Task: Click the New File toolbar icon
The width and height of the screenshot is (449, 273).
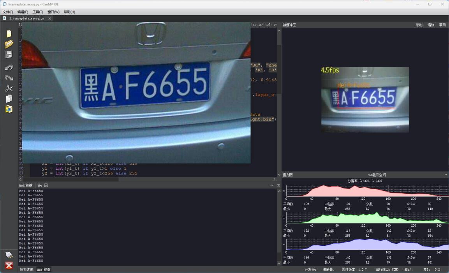Action: pos(9,34)
